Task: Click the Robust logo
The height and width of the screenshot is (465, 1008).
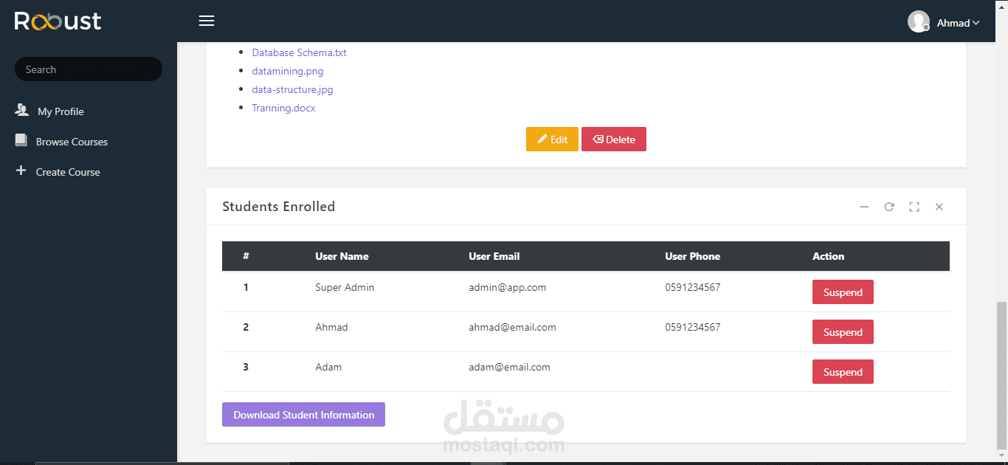Action: [58, 21]
